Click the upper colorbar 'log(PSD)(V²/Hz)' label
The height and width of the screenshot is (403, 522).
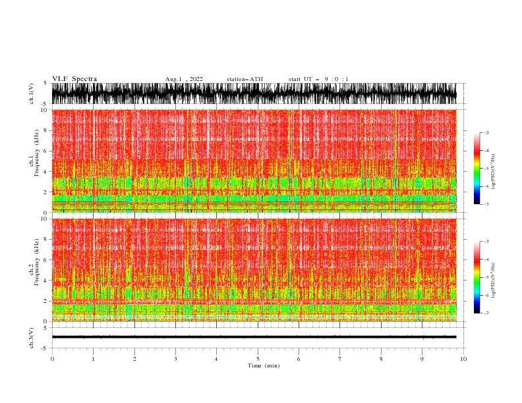pyautogui.click(x=493, y=172)
